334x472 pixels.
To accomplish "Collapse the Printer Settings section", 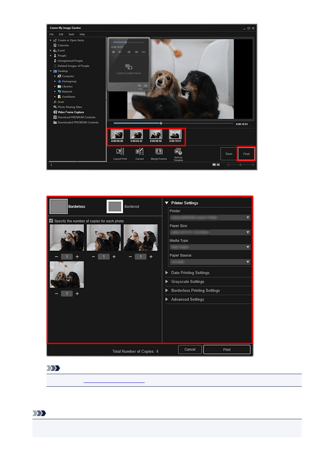I will click(x=167, y=203).
